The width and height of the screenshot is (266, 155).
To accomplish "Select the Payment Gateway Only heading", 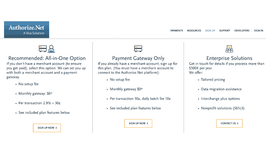I will [138, 58].
